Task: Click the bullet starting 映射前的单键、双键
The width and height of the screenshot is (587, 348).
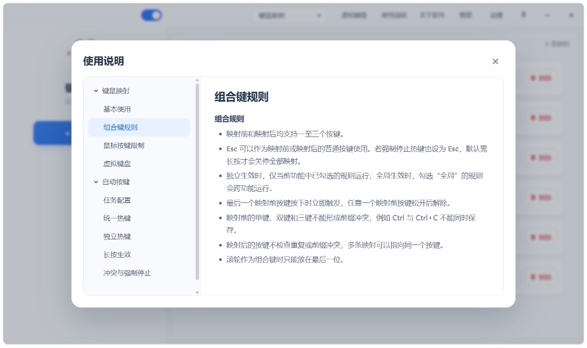Action: tap(351, 224)
